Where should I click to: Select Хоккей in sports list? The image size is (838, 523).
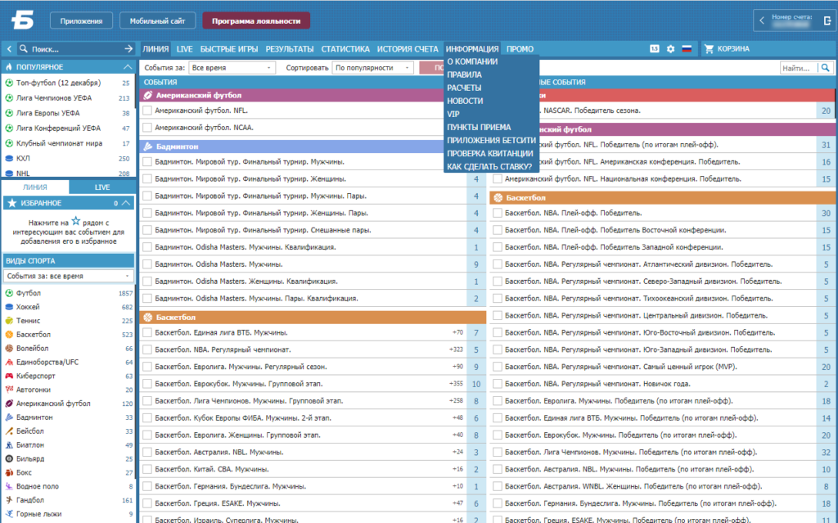[28, 307]
